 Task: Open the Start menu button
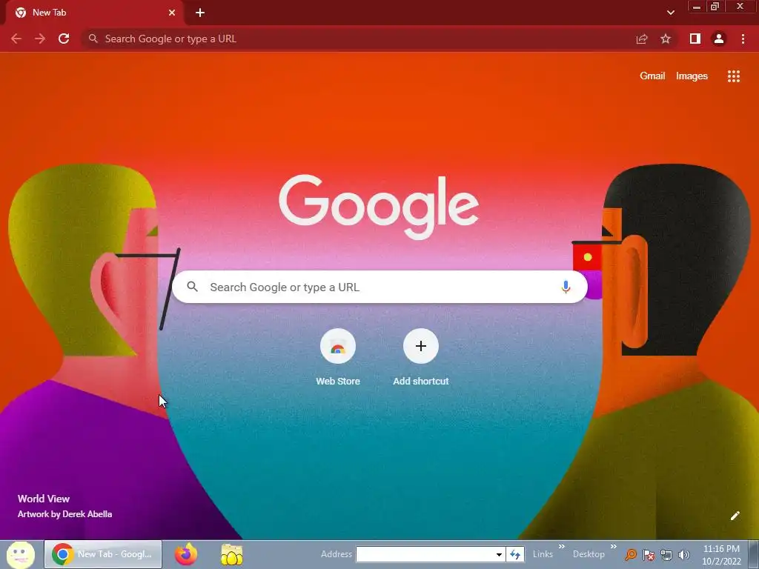coord(21,554)
